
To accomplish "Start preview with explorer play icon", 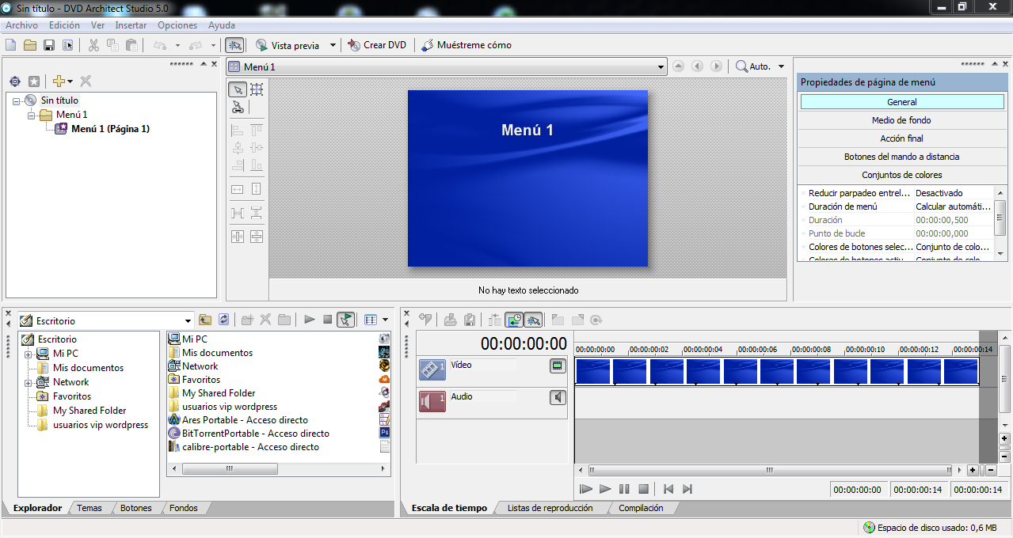I will click(310, 320).
